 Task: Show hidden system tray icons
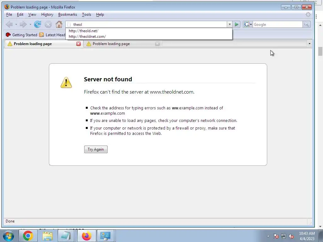[x=268, y=236]
